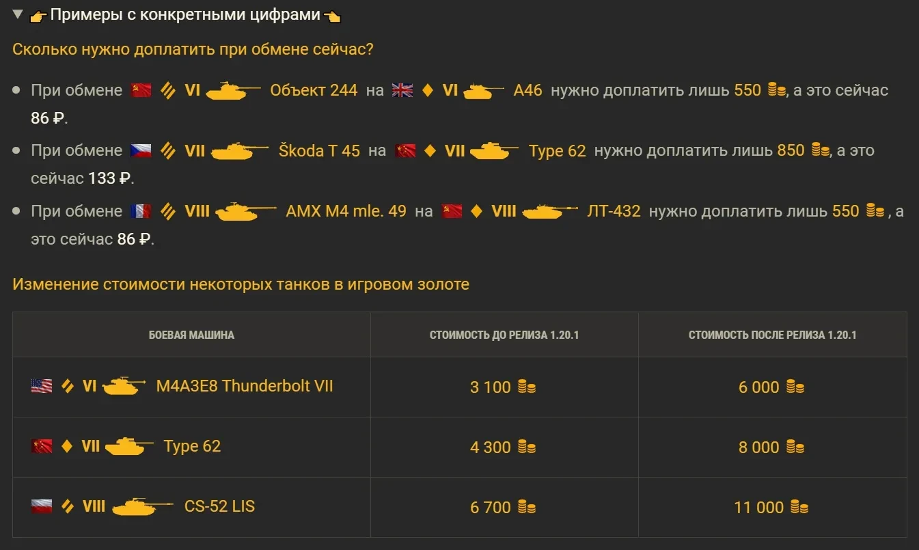Click the Объект 244 tank link
Viewport: 919px width, 550px height.
click(x=314, y=90)
